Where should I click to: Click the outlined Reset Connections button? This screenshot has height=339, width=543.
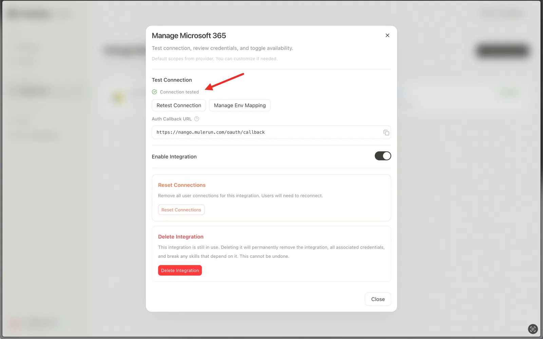[x=181, y=210]
